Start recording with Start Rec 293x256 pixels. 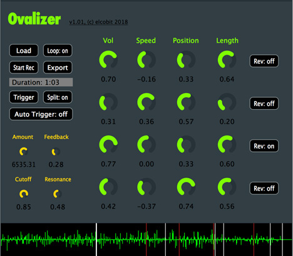pyautogui.click(x=24, y=68)
